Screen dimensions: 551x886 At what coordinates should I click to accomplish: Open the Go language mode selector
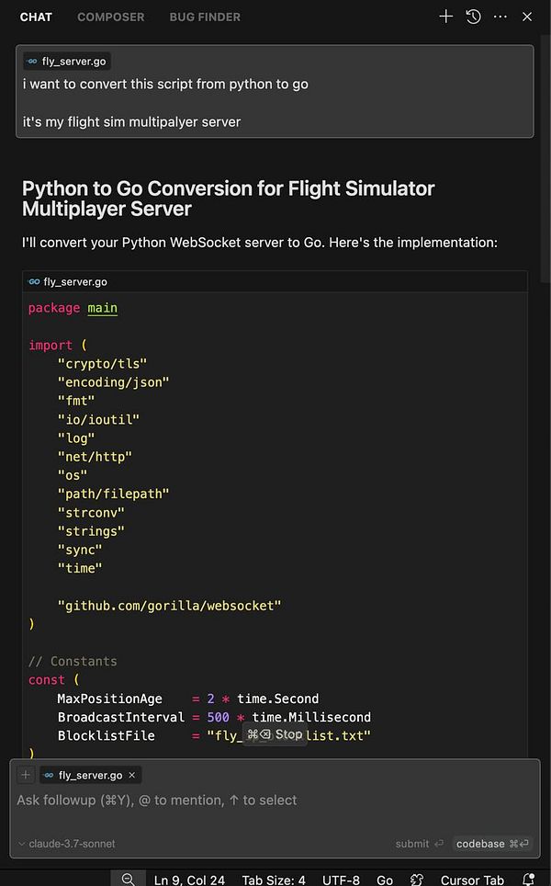(385, 880)
